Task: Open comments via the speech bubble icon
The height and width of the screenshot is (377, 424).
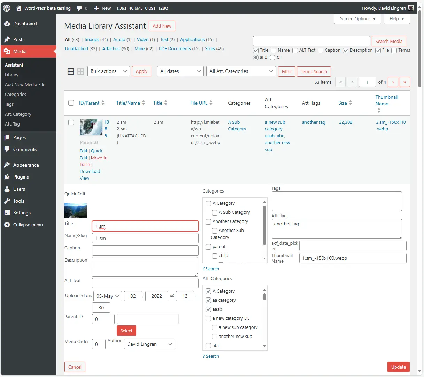Action: [79, 8]
